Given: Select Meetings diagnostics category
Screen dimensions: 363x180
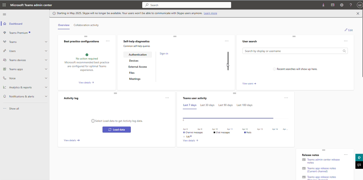Looking at the screenshot, I should coord(135,79).
